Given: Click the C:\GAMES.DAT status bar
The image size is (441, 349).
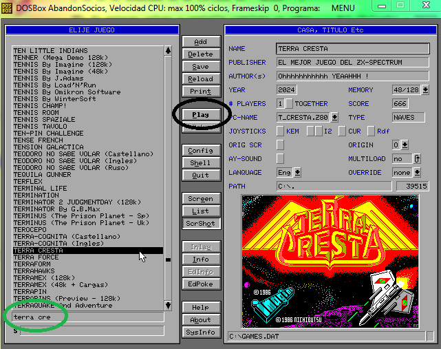Looking at the screenshot, I should pos(327,337).
